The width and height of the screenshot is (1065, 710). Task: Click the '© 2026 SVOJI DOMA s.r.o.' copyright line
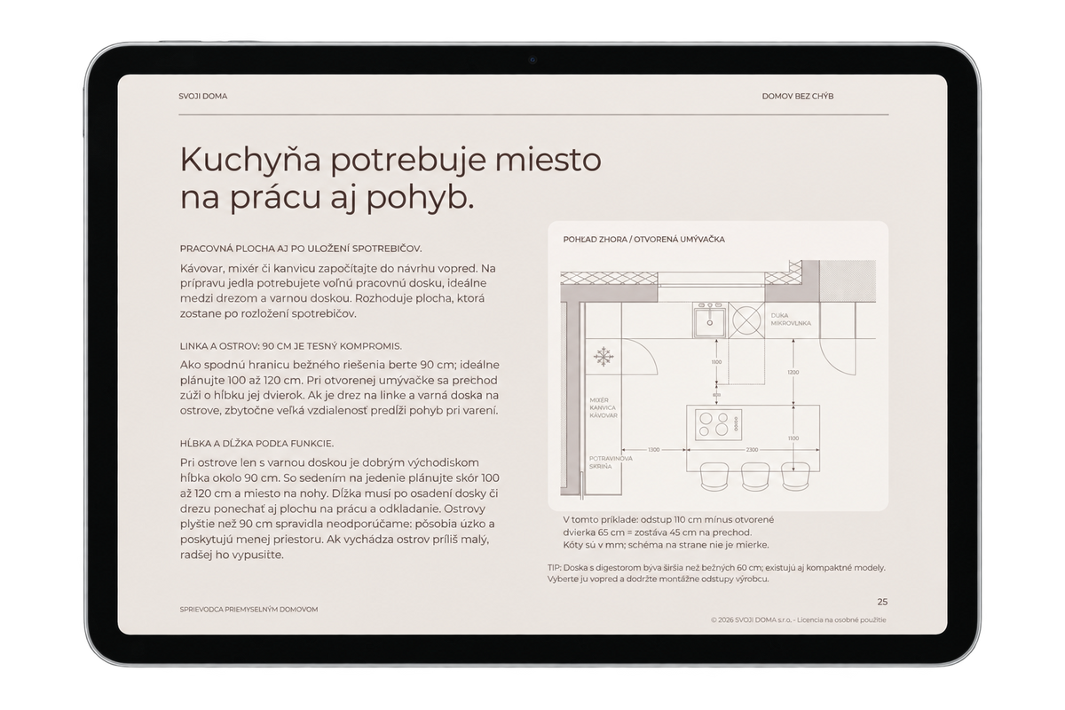click(x=799, y=619)
